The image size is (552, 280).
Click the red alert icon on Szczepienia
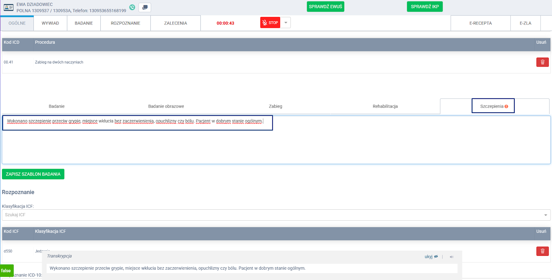(506, 107)
